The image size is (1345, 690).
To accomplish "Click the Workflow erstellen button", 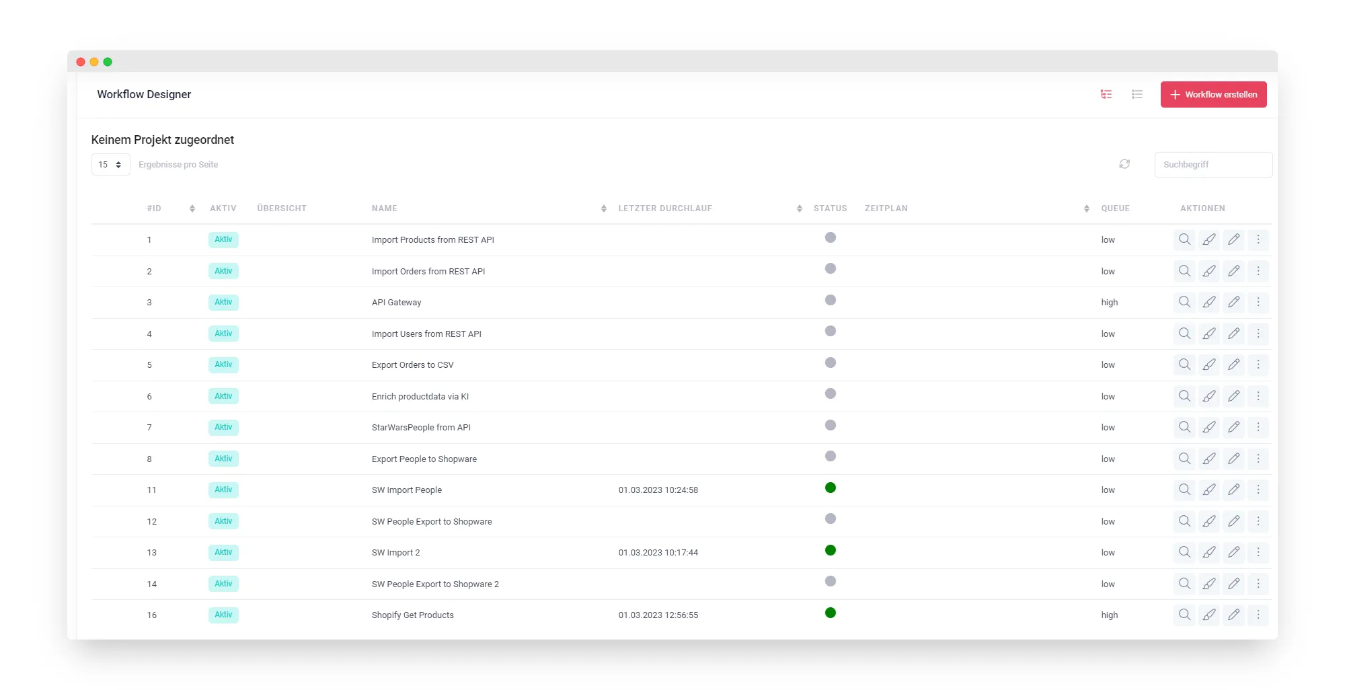I will 1213,94.
